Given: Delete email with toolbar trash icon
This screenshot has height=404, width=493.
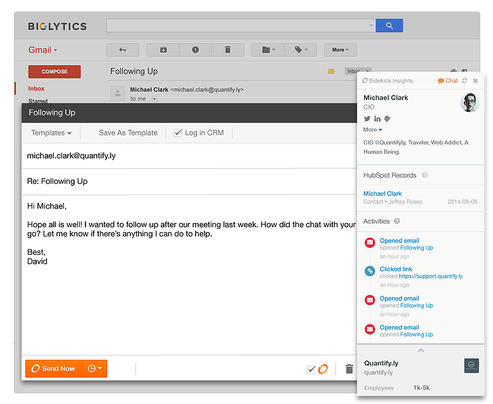Looking at the screenshot, I should point(228,50).
